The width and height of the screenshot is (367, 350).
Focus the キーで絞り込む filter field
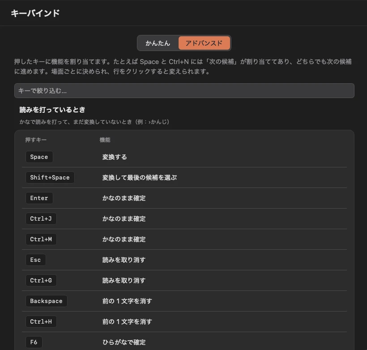pos(184,90)
